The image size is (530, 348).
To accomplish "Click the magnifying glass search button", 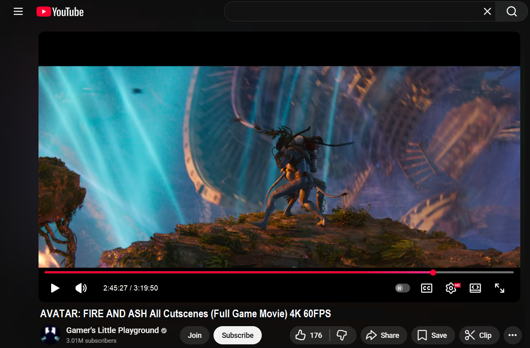I will click(x=512, y=12).
